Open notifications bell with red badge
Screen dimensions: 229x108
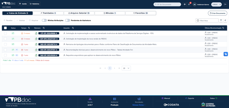point(189,5)
